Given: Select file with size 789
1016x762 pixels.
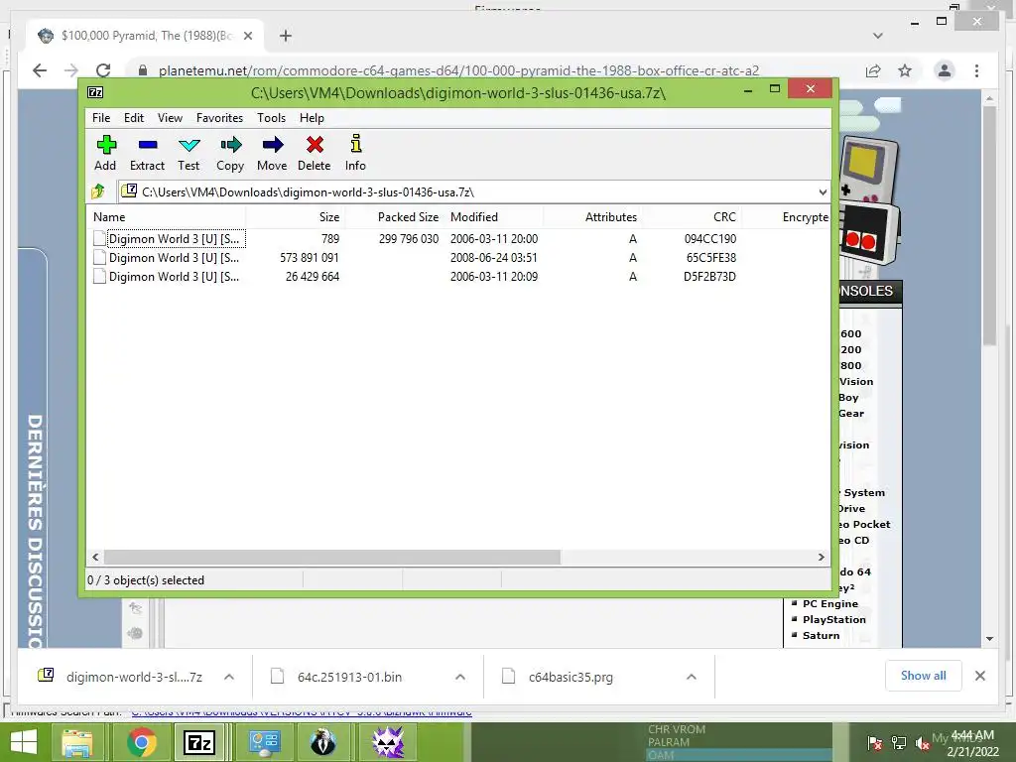Looking at the screenshot, I should click(x=457, y=238).
